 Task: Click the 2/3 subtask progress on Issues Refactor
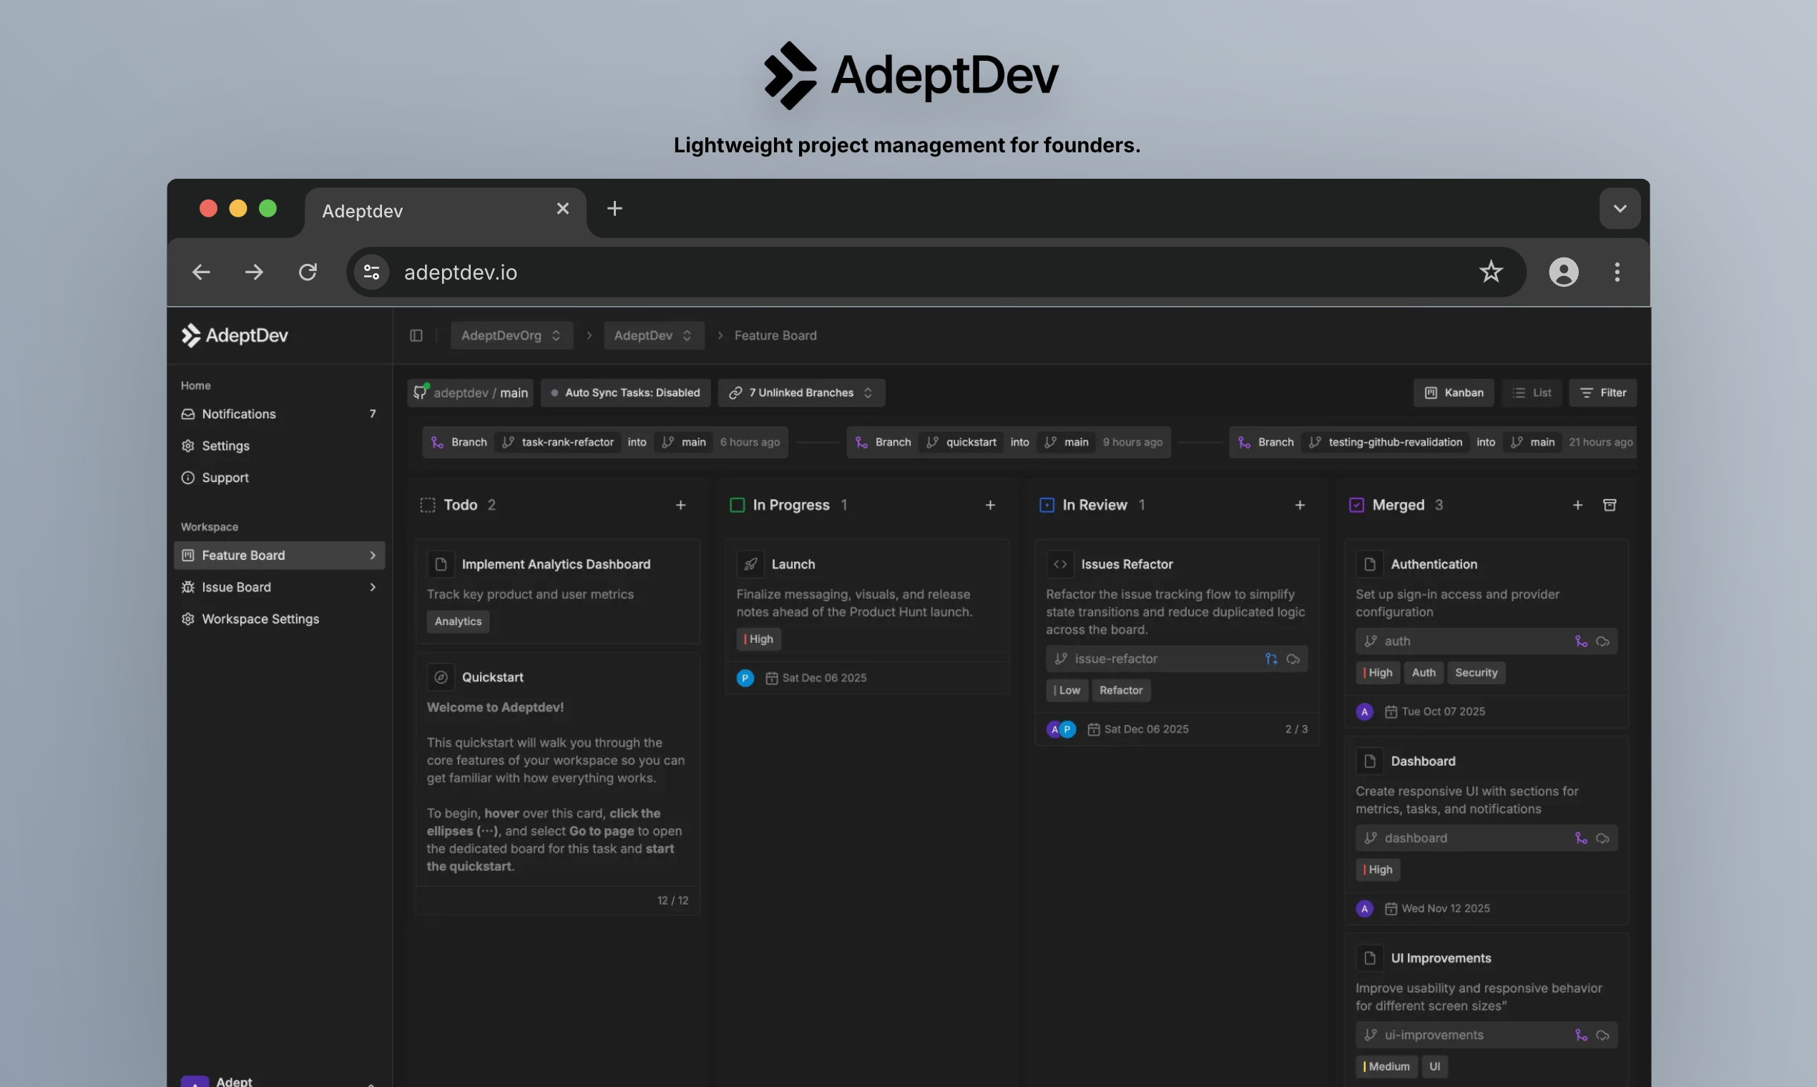point(1296,729)
